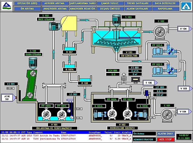Click the FCV 001 control valve symbol

tap(123, 79)
